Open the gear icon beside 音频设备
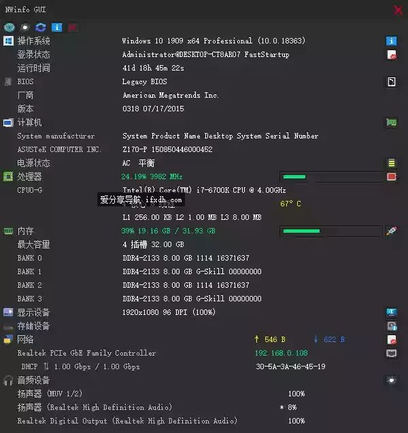This screenshot has width=408, height=433. point(391,380)
